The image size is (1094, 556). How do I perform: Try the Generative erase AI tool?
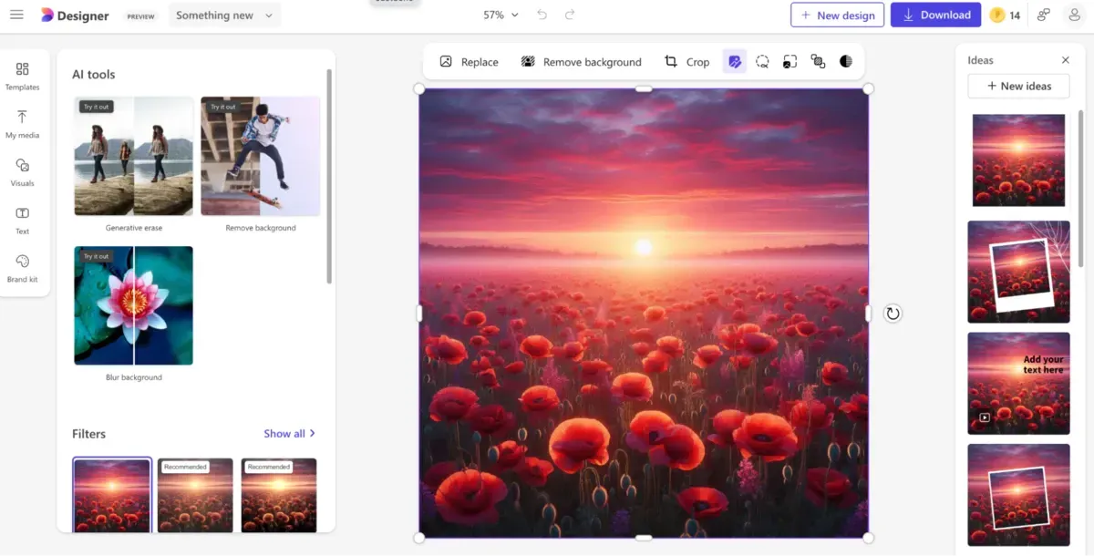pos(134,156)
